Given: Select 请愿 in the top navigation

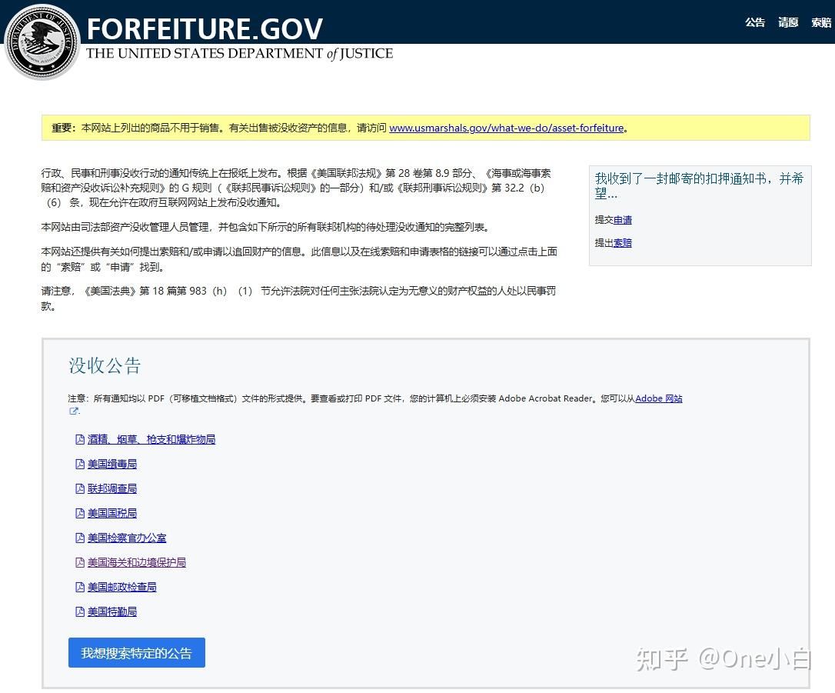Looking at the screenshot, I should pyautogui.click(x=788, y=22).
